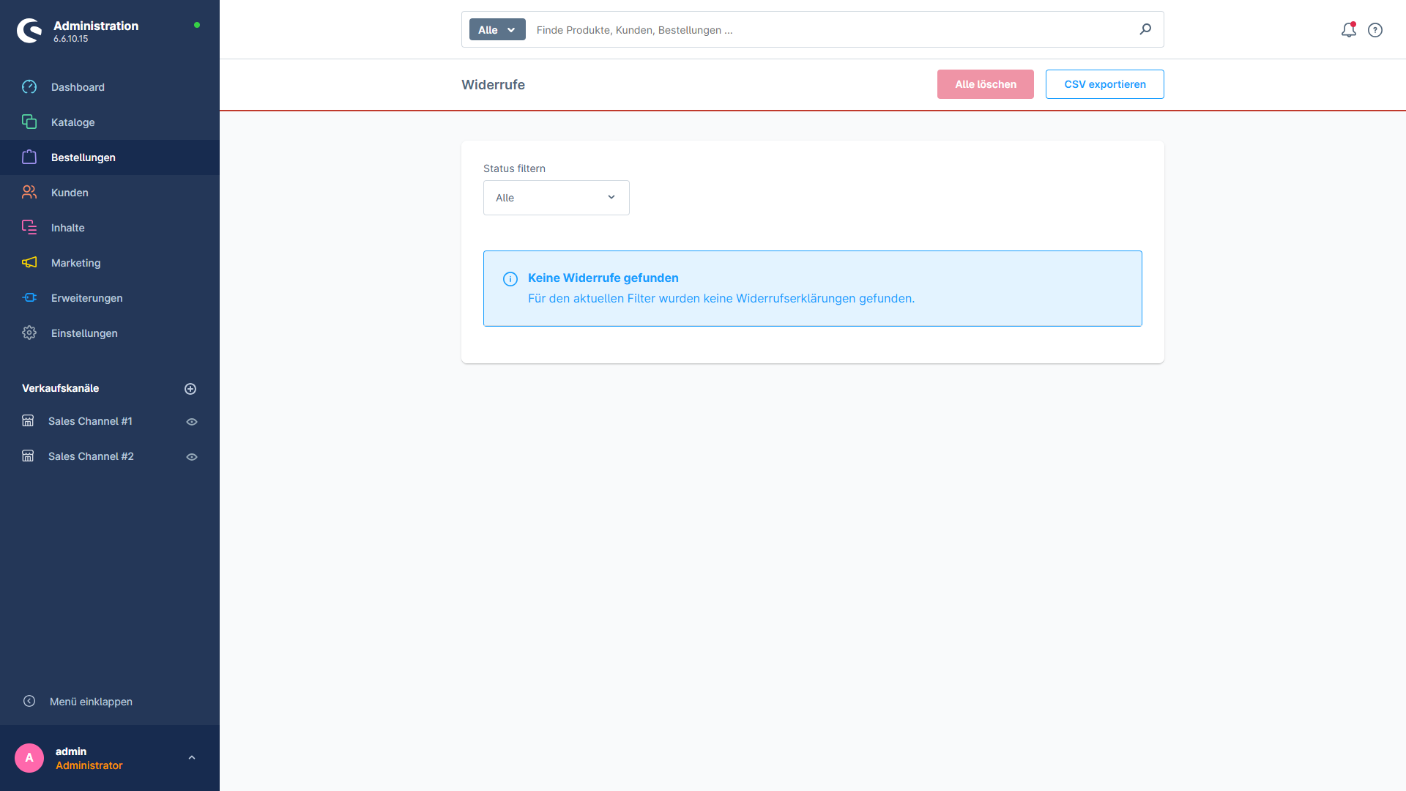Image resolution: width=1406 pixels, height=791 pixels.
Task: Open the Alle search scope dropdown
Action: [497, 30]
